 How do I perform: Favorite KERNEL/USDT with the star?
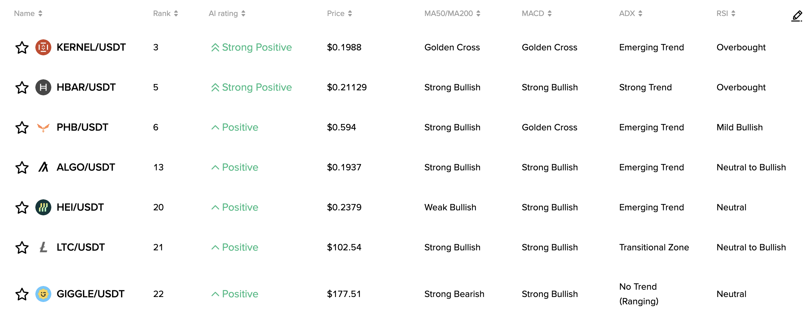[x=22, y=47]
